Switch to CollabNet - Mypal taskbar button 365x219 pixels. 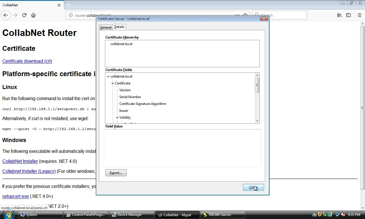point(177,215)
